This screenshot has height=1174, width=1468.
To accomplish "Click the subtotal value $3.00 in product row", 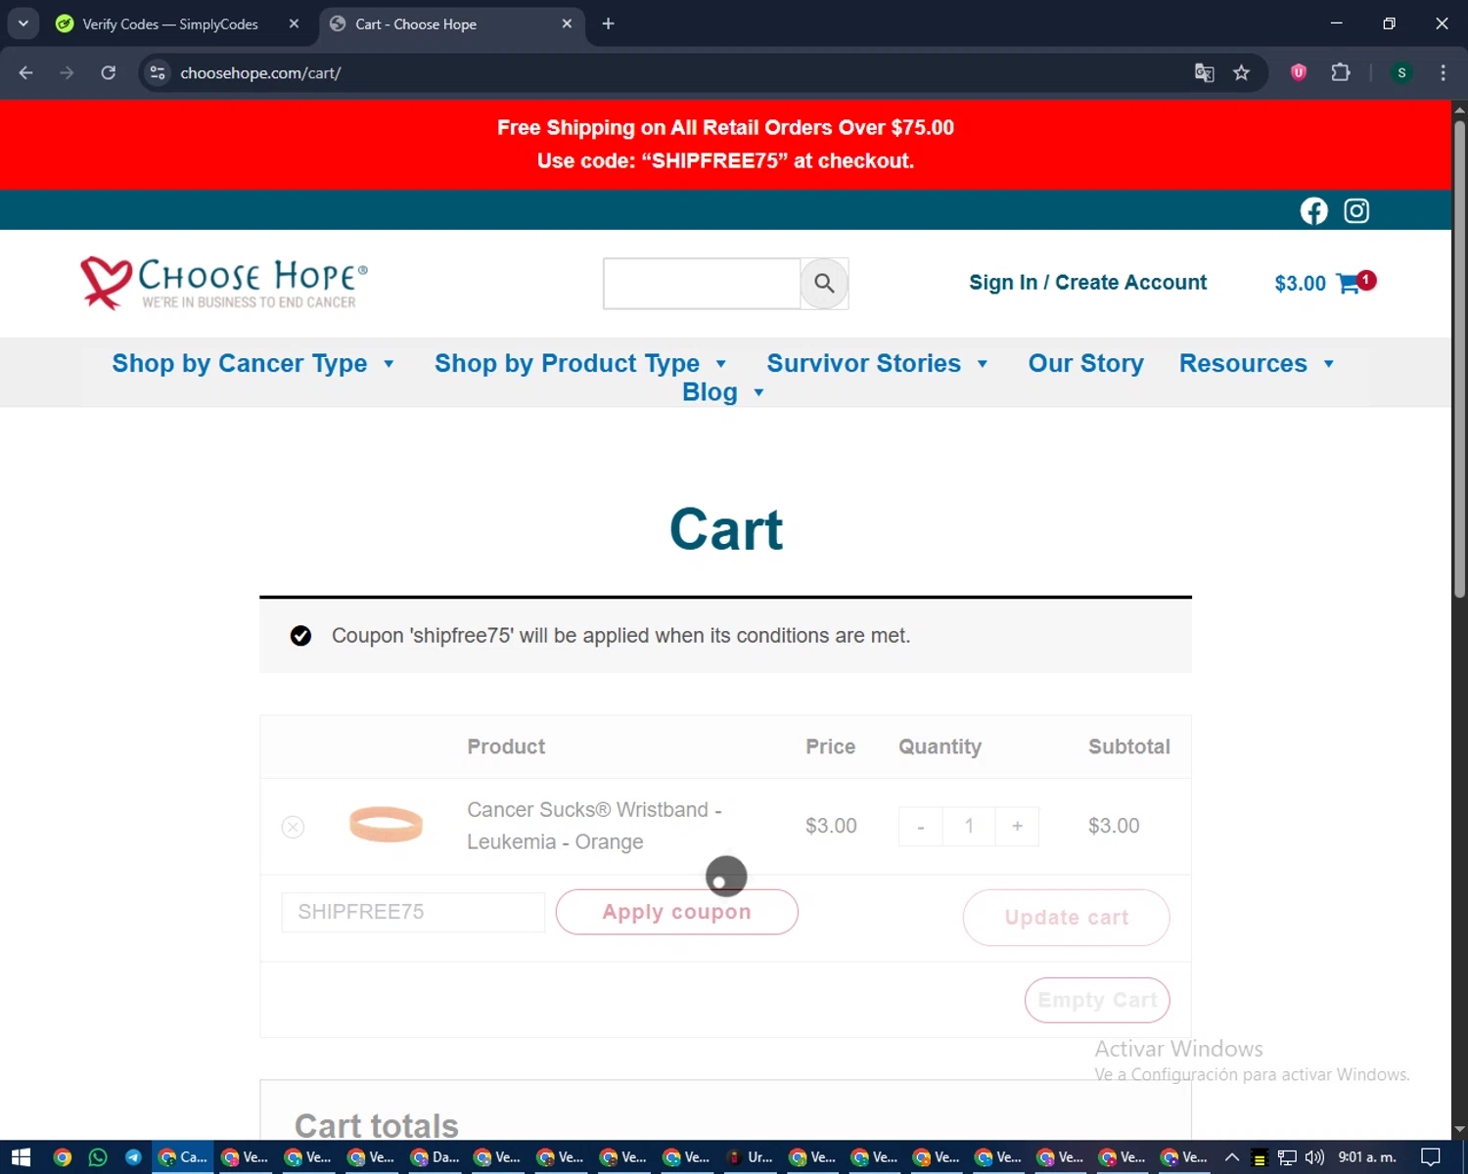I will pos(1114,826).
